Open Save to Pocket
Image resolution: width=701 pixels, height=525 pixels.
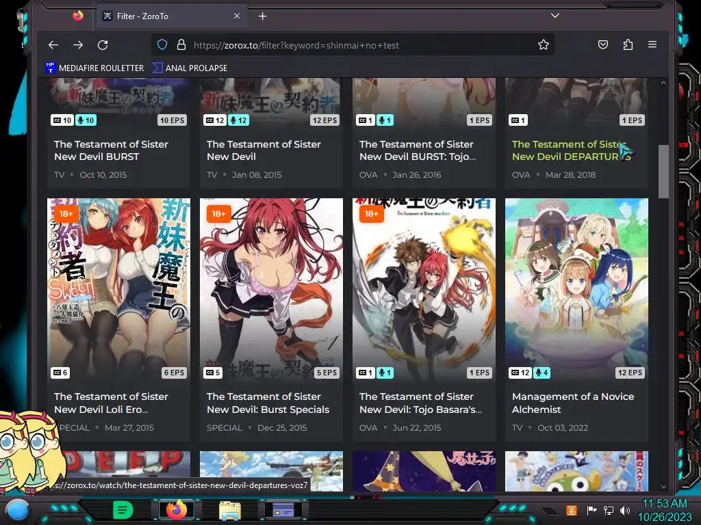point(603,44)
